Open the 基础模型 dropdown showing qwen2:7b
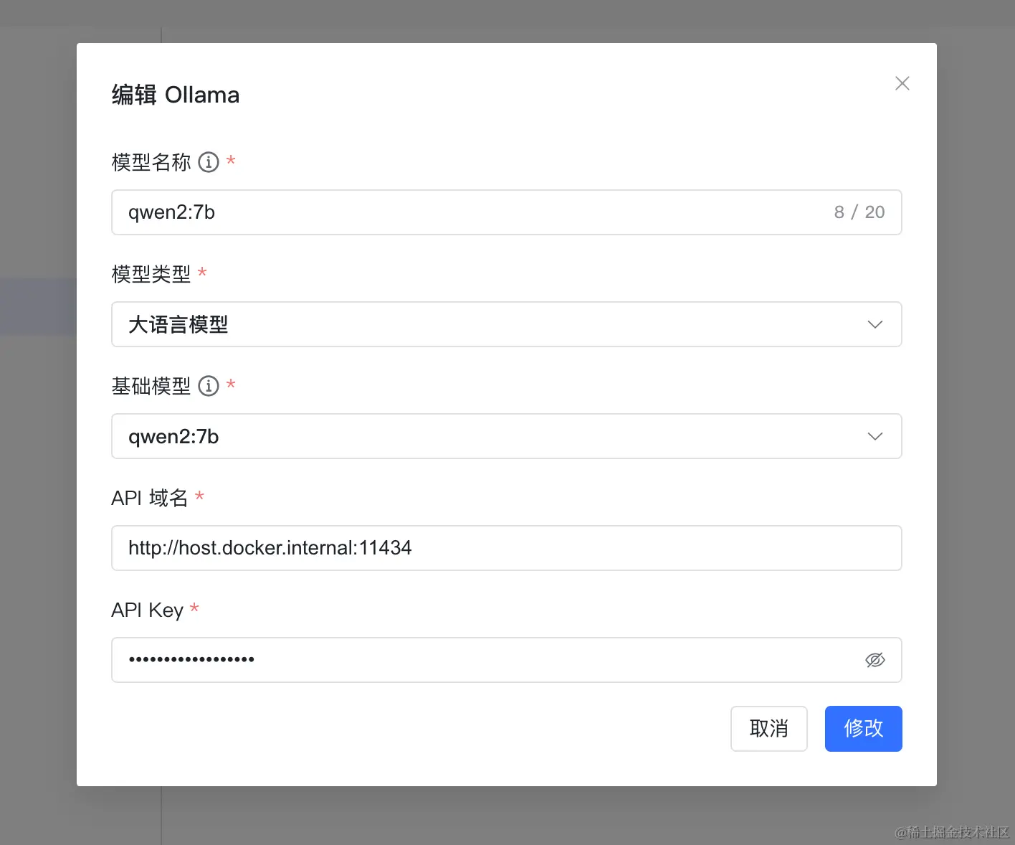The width and height of the screenshot is (1015, 845). point(507,436)
